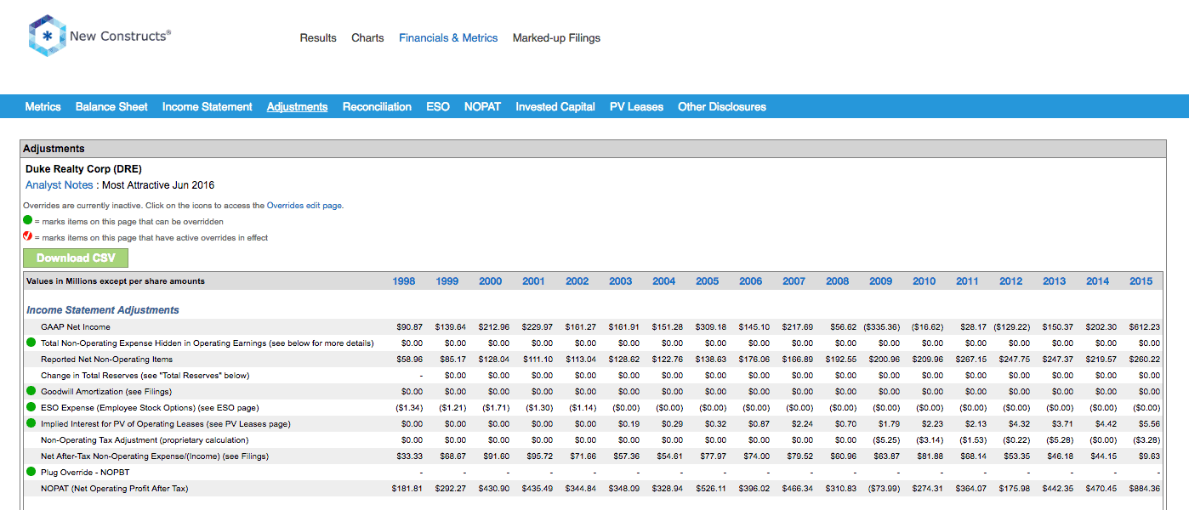The image size is (1189, 510).
Task: Follow the Overrides edit page link
Action: tap(304, 206)
